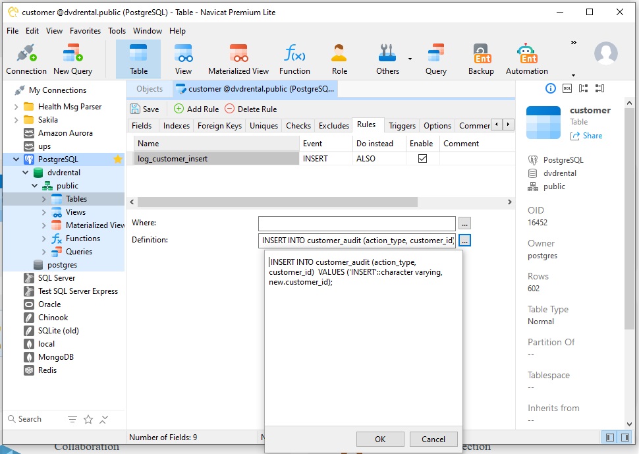Toggle Enable checkbox for log_customer_insert rule
This screenshot has width=639, height=454.
point(423,159)
